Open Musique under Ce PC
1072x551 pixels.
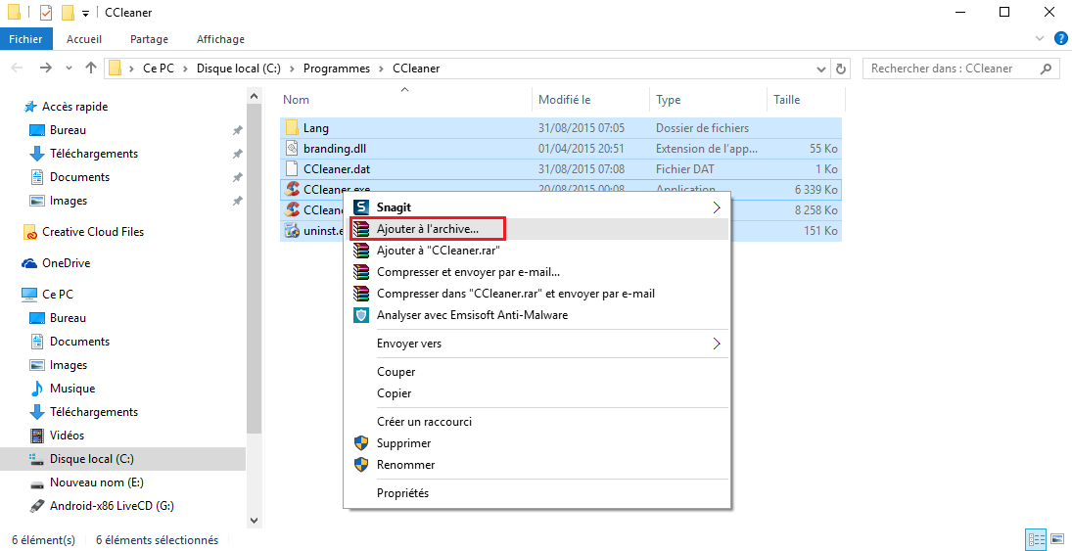(71, 389)
